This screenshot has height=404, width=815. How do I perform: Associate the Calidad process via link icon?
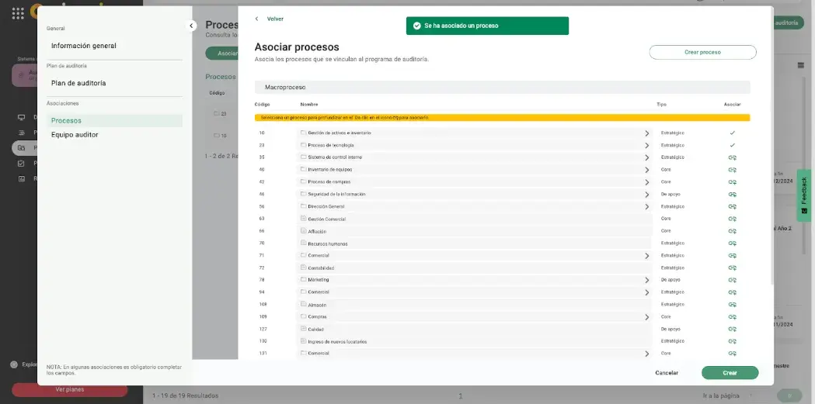tap(732, 329)
